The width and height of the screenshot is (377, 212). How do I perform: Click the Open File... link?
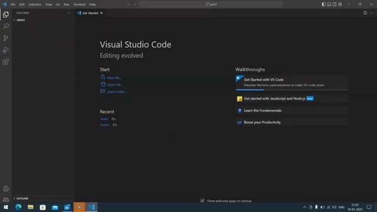115,85
